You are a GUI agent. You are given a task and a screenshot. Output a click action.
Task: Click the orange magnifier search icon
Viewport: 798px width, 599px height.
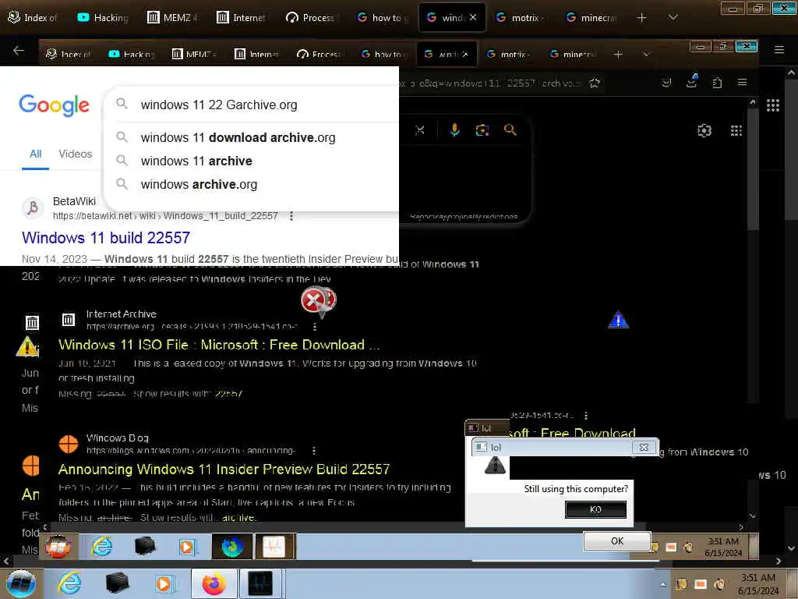click(x=510, y=130)
